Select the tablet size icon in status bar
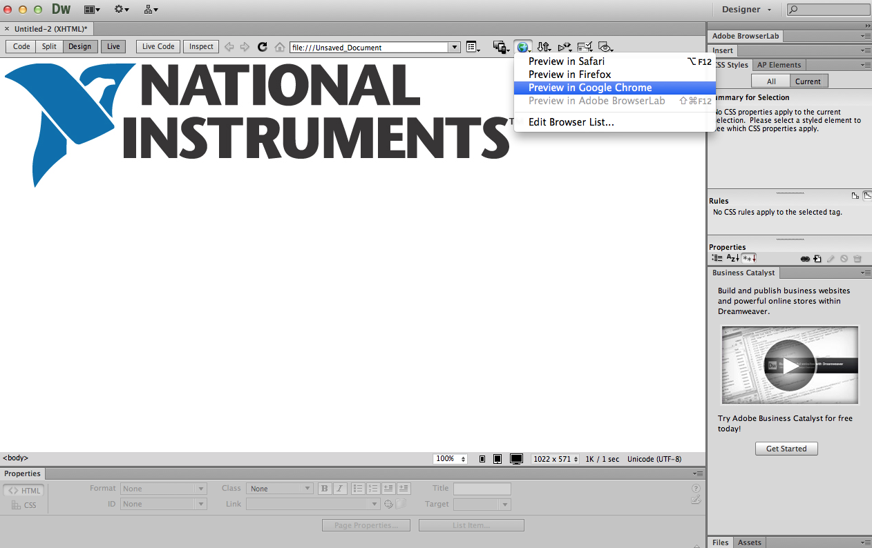The height and width of the screenshot is (548, 872). click(497, 459)
